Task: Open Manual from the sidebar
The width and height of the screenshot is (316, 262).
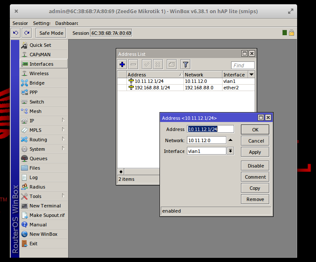Action: (44, 225)
